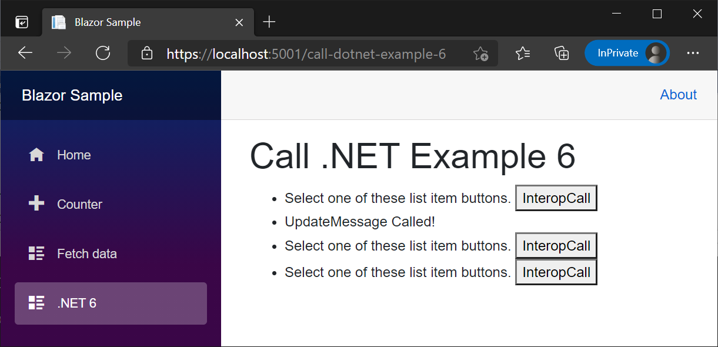Click inside the address bar URL field

329,53
